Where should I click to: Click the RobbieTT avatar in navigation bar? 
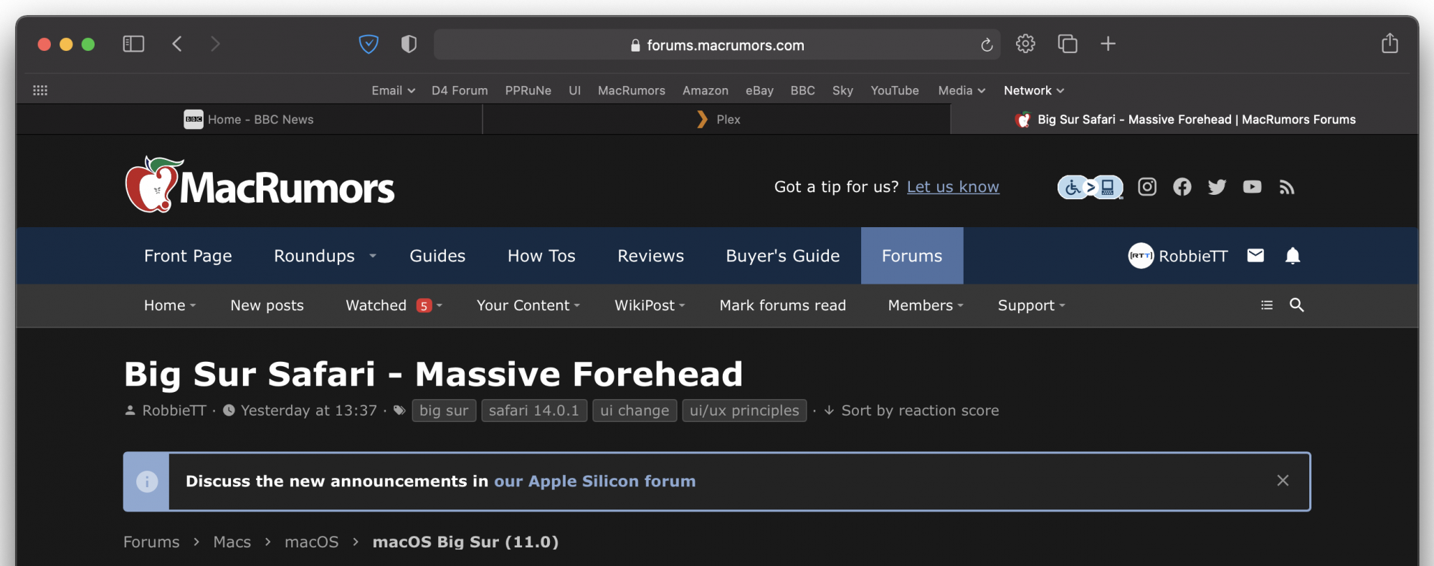point(1141,256)
